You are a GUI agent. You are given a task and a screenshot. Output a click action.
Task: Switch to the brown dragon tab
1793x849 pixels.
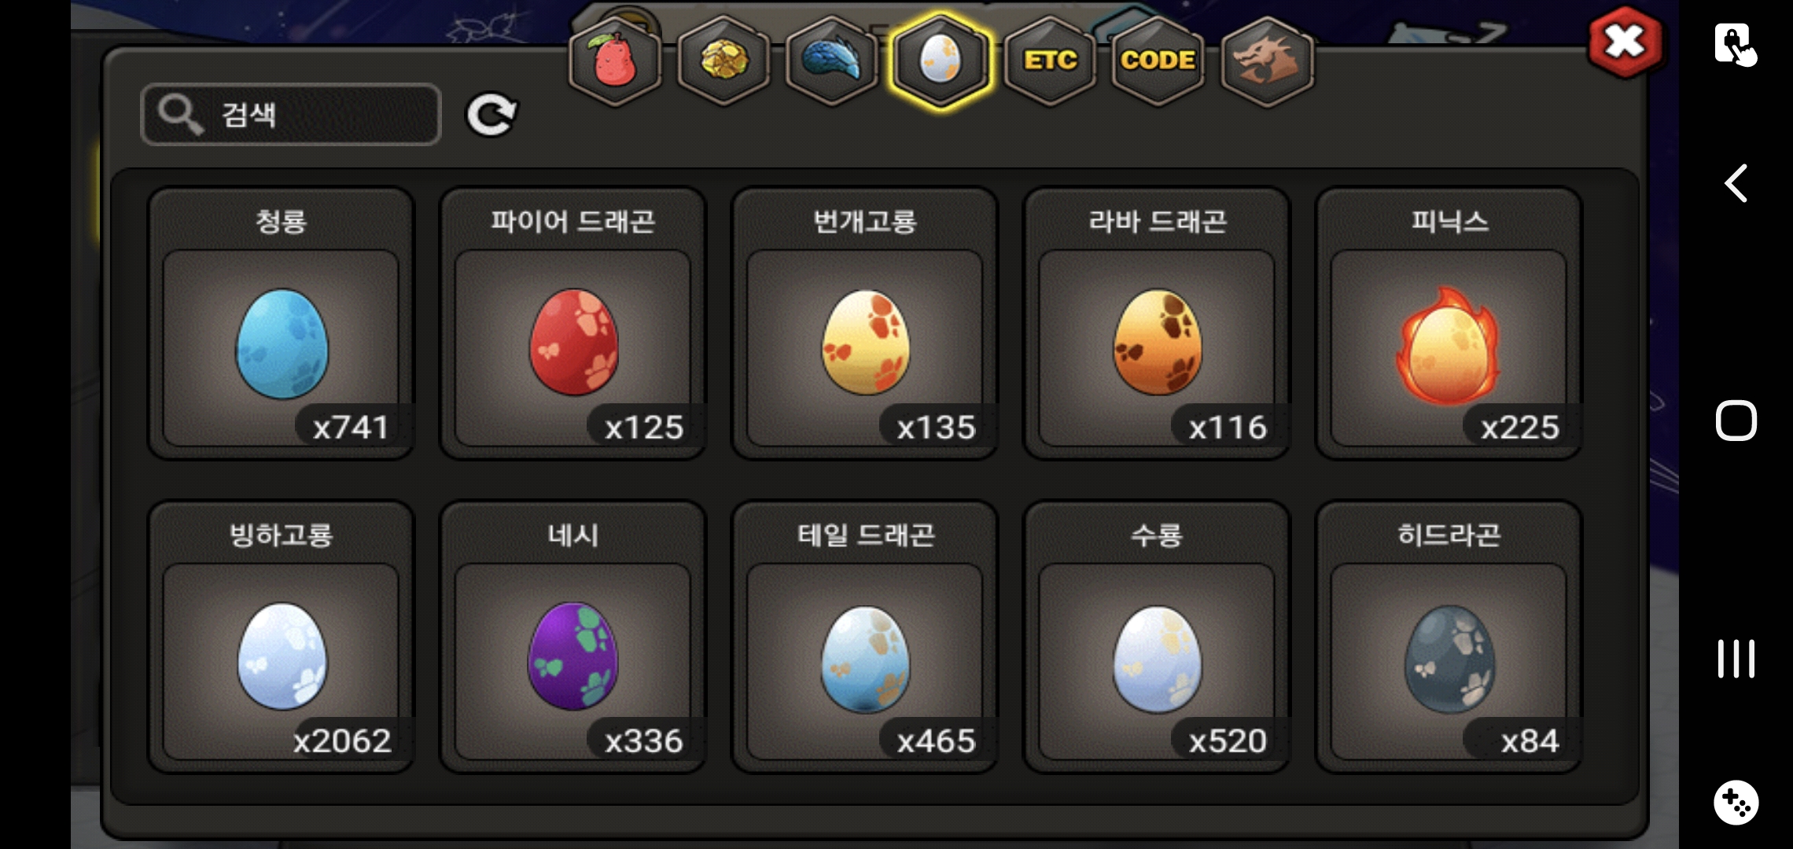[1267, 61]
